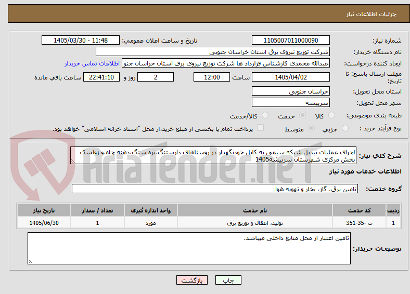410x294 pixels.
Task: Click the تاریخ نیاز column header
Action: click(44, 210)
